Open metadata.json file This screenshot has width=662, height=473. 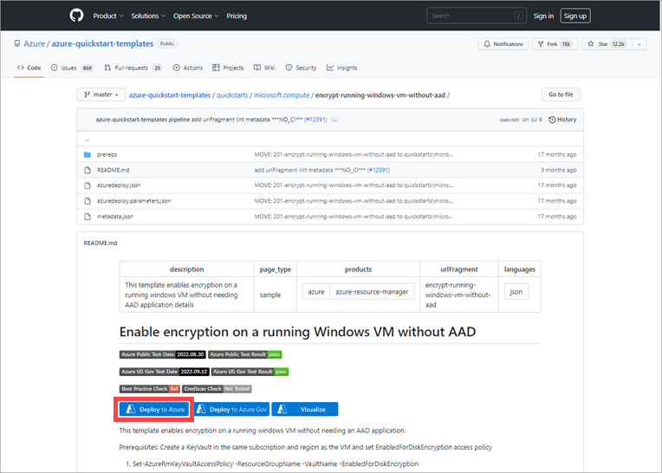point(115,217)
